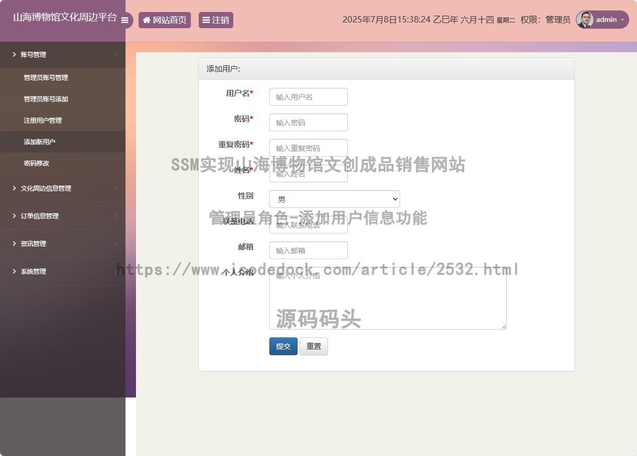Focus the 邮箱 input field
The image size is (637, 456).
click(309, 250)
